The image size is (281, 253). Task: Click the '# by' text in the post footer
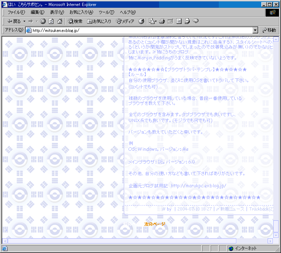[x=167, y=209]
